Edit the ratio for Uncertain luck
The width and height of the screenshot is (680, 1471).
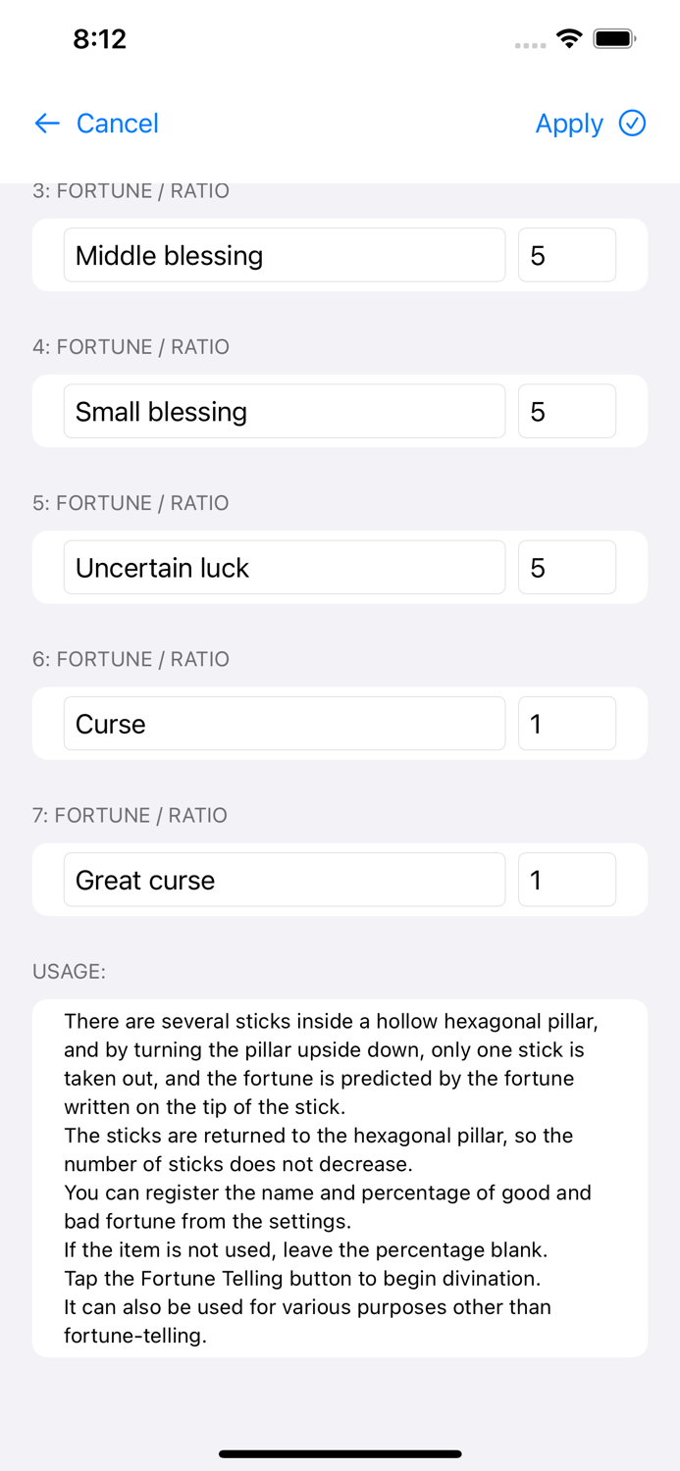567,567
